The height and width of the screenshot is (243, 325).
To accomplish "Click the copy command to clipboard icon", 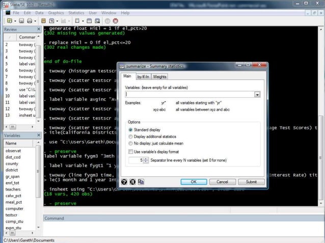I will pos(141,181).
